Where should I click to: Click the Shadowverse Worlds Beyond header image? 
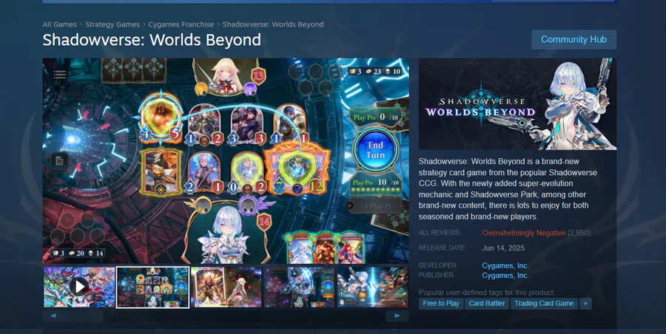coord(517,104)
